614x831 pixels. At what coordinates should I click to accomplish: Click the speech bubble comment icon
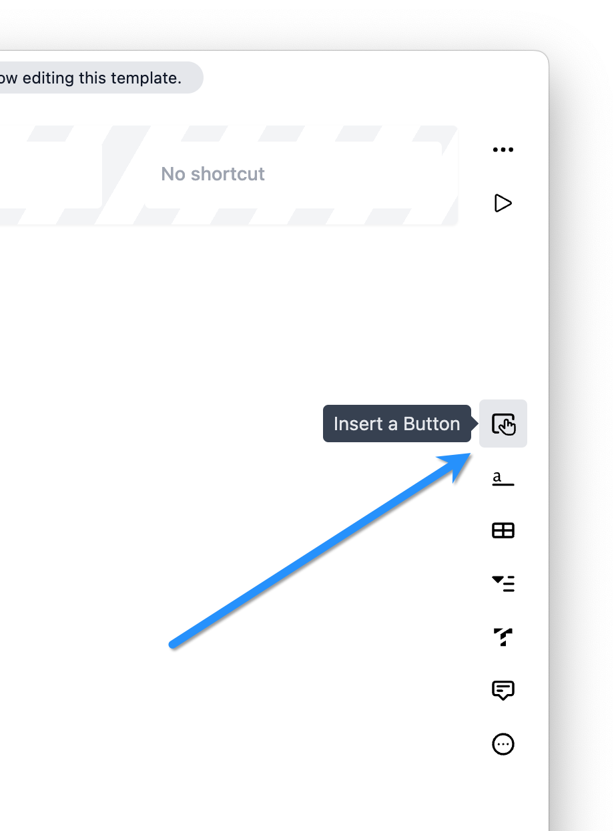click(x=503, y=690)
